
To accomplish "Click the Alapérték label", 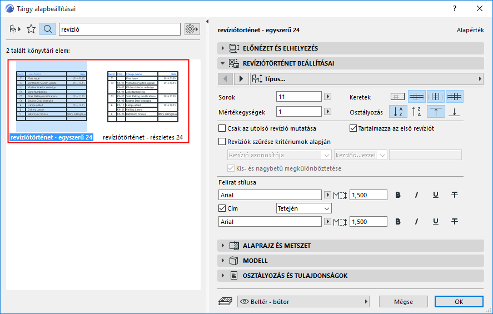I will (470, 30).
